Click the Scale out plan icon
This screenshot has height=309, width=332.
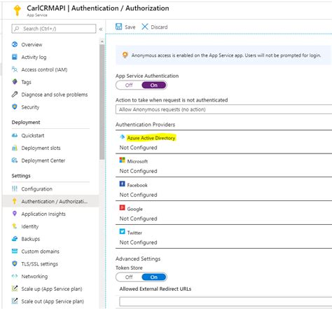click(15, 301)
